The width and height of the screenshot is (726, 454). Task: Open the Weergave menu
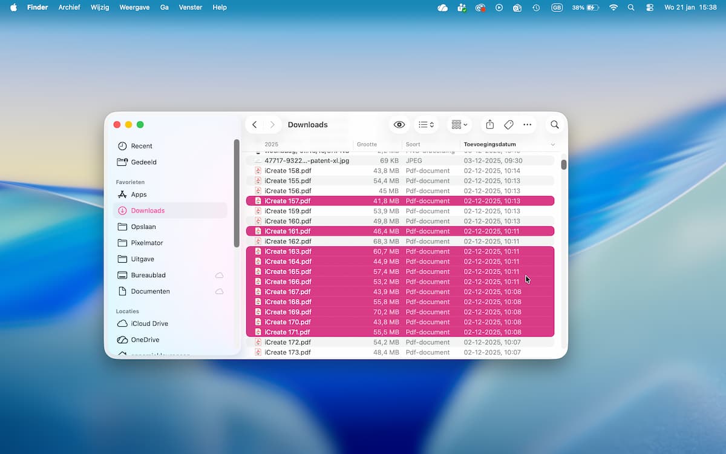pos(134,7)
